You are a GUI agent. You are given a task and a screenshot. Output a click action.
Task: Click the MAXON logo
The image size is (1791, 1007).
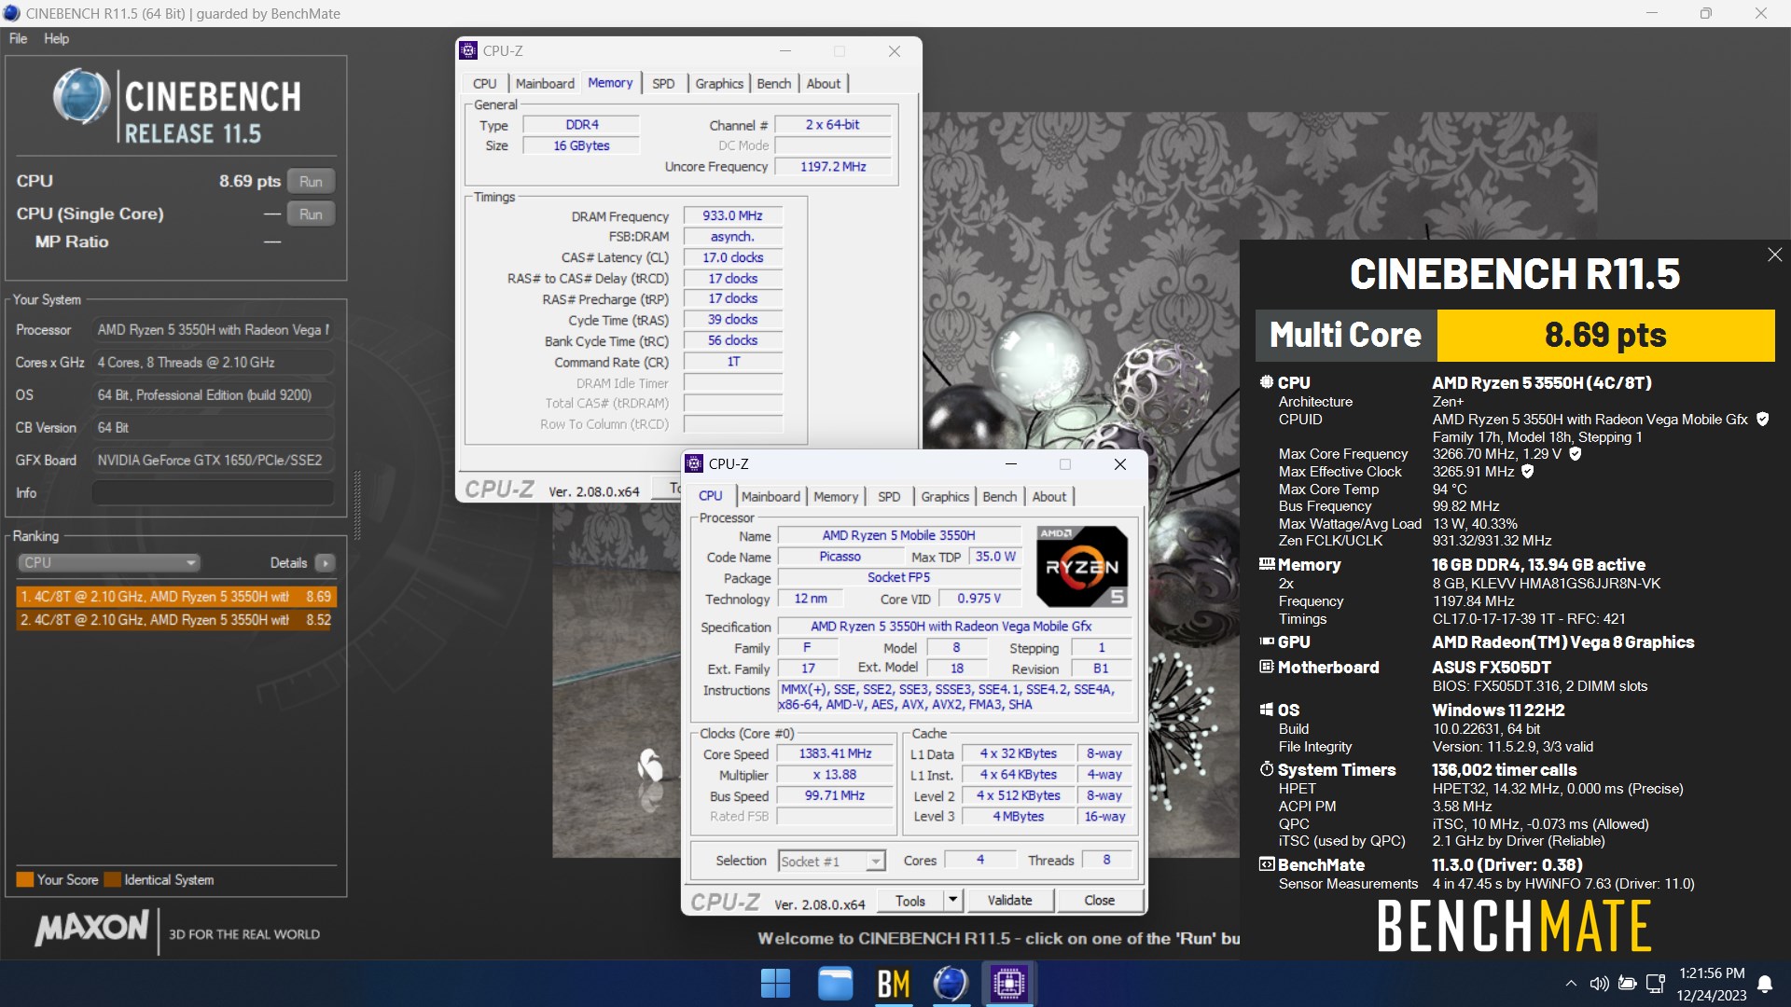[91, 929]
